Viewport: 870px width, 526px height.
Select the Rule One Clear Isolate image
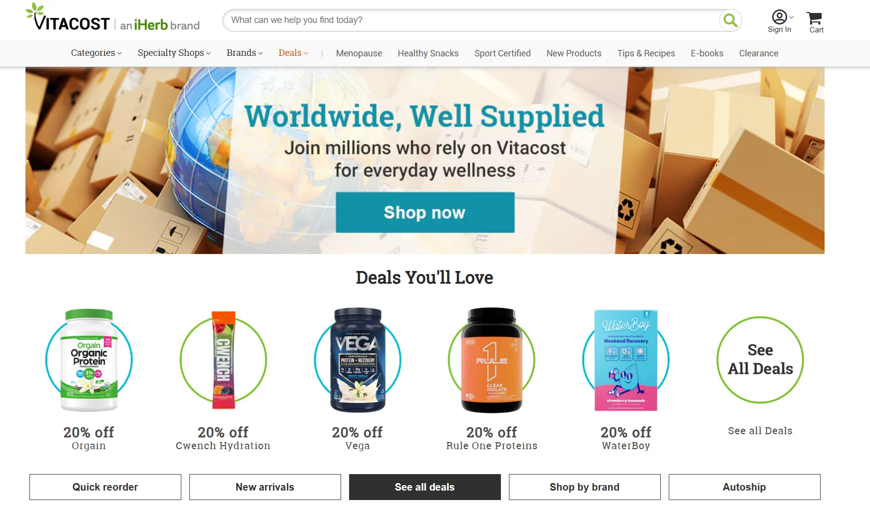[x=491, y=360]
